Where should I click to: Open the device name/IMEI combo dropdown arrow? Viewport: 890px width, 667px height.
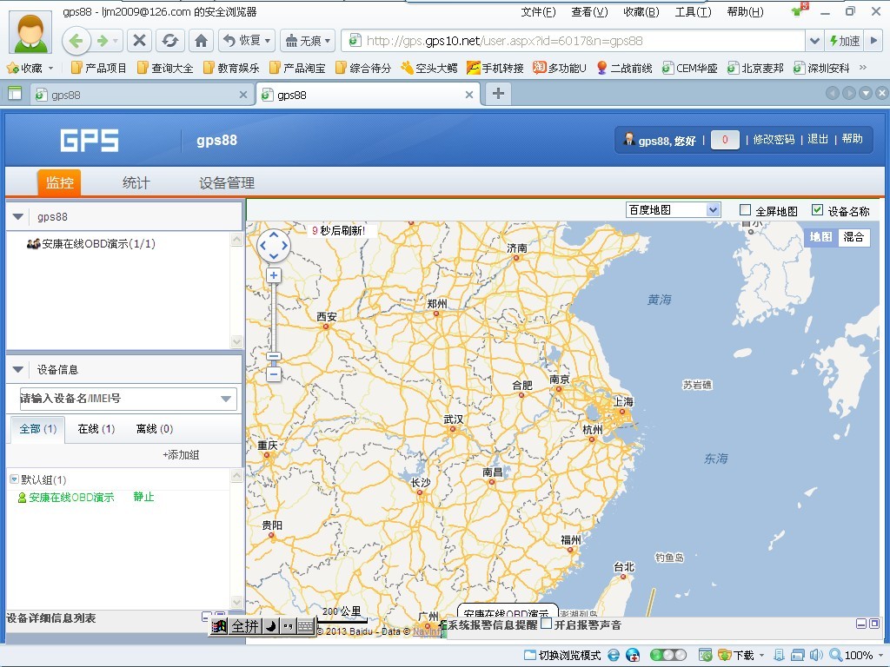226,399
